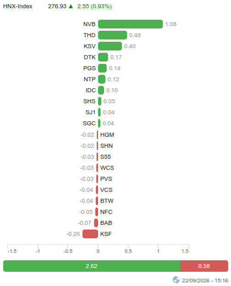Image resolution: width=231 pixels, height=286 pixels.
Task: Click the HNX-Index title
Action: coord(18,6)
